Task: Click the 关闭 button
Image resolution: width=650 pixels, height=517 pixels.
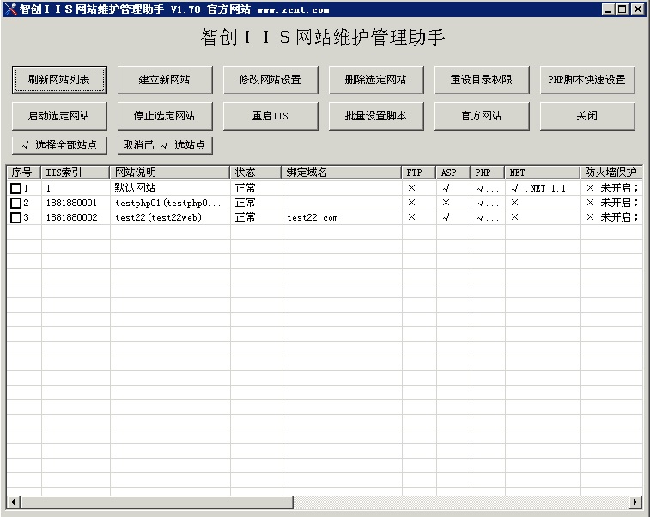Action: [x=587, y=116]
